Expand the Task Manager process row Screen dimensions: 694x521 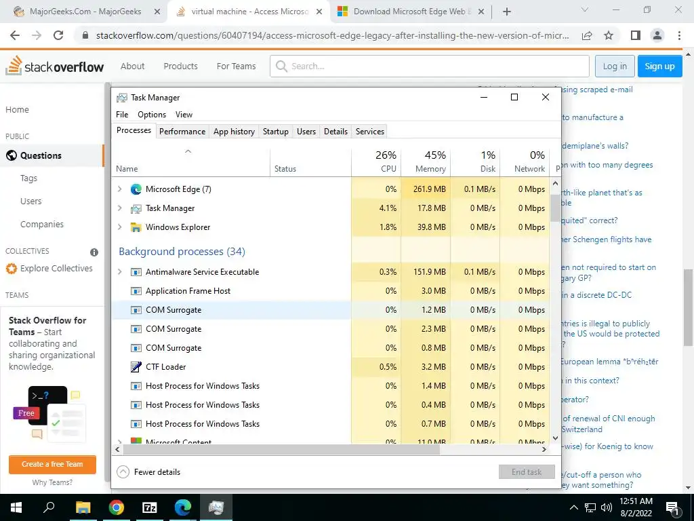pos(119,208)
